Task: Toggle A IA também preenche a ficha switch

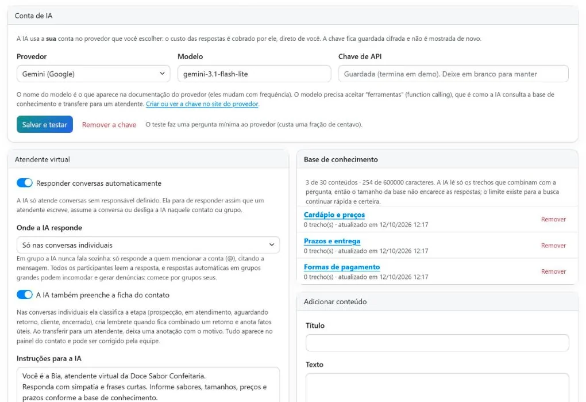Action: pos(25,294)
